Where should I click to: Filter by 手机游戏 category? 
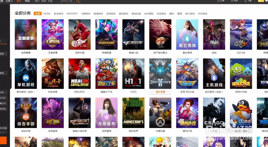click(x=203, y=14)
